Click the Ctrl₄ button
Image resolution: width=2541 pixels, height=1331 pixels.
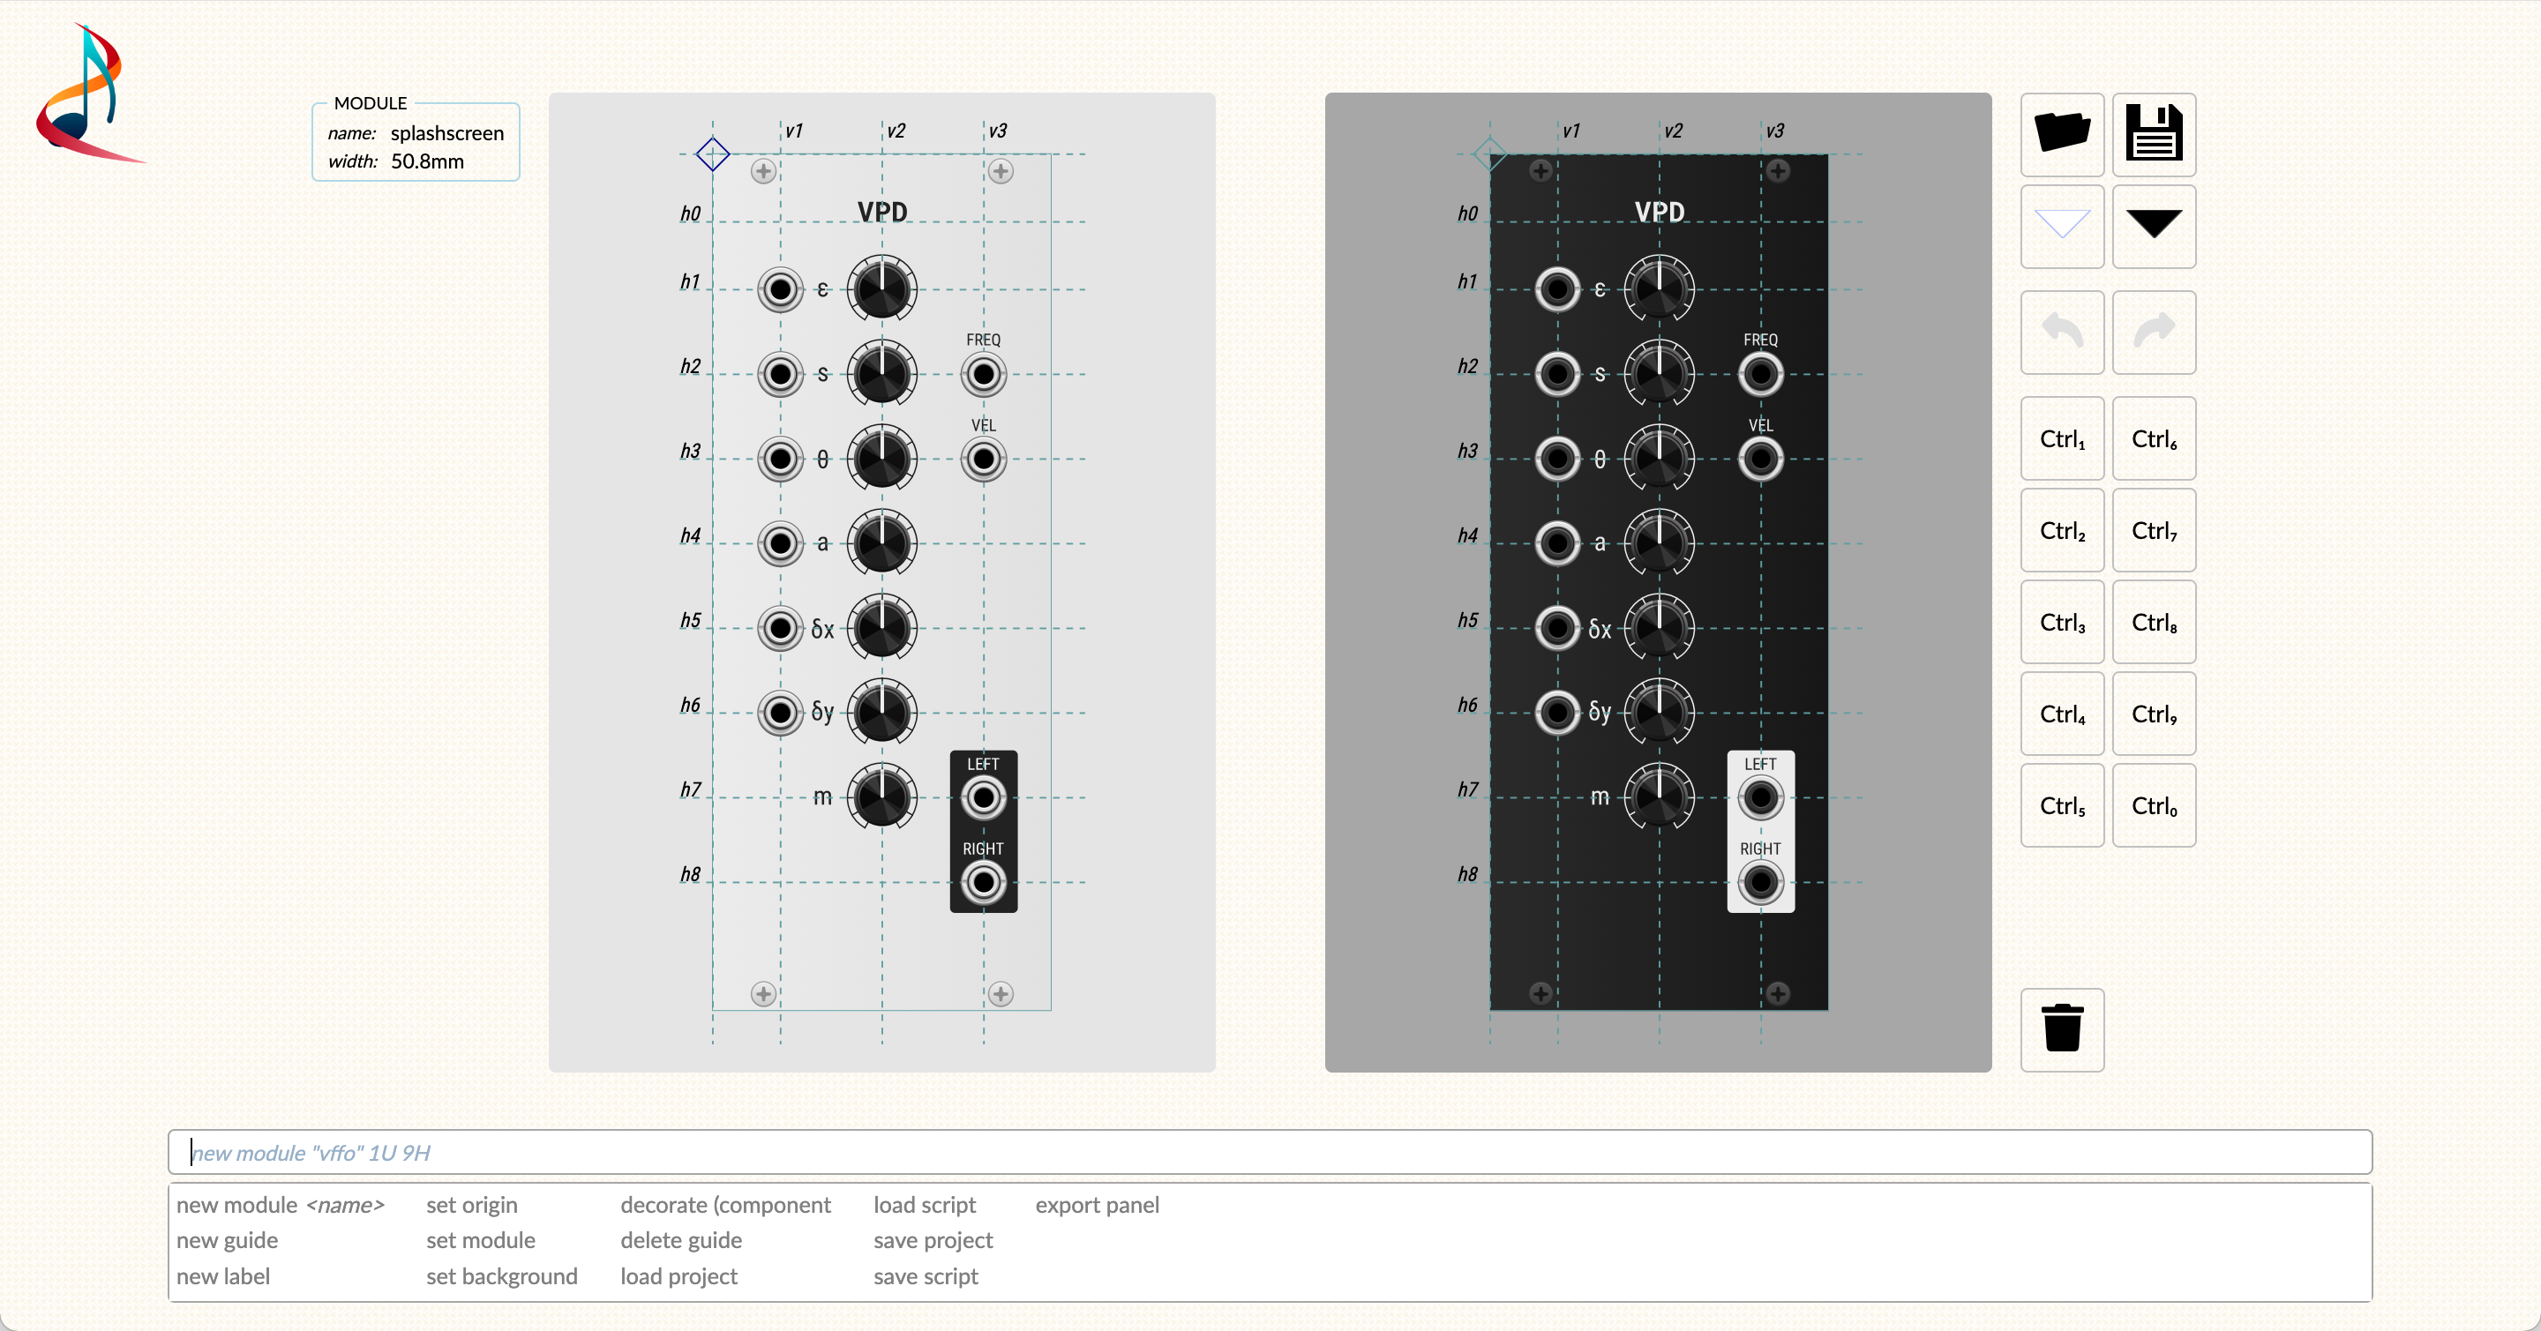[x=2062, y=713]
